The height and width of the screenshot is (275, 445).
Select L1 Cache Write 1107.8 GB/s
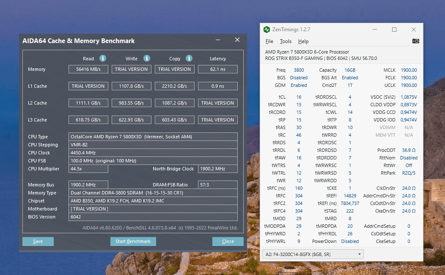[x=132, y=86]
